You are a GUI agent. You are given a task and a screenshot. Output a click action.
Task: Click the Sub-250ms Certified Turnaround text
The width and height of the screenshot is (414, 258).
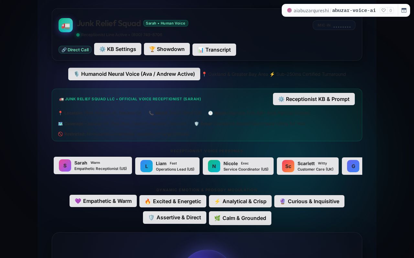pyautogui.click(x=311, y=74)
